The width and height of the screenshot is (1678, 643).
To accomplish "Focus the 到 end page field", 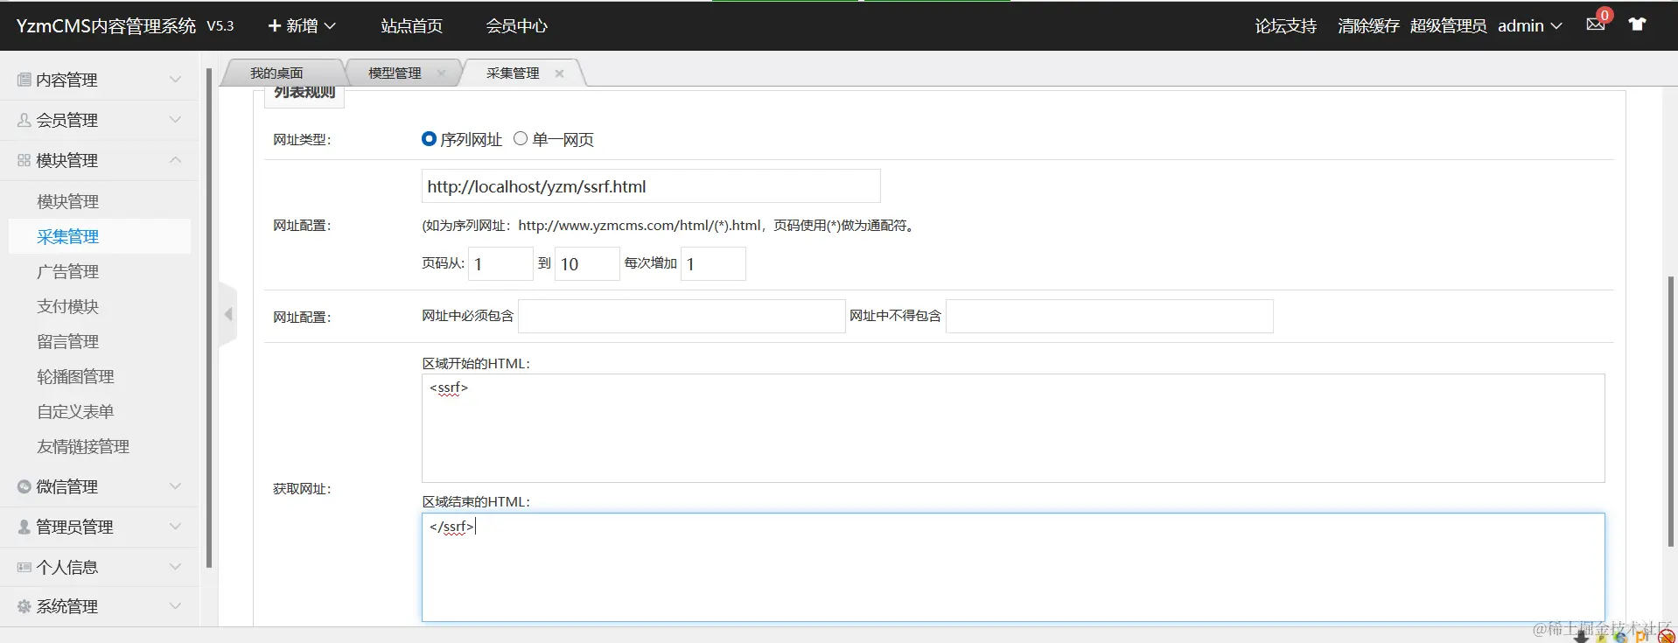I will pos(587,263).
